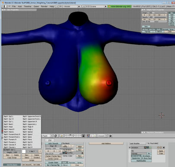Click the Add Multires button
Screen dimensions: 175x167
point(106,144)
